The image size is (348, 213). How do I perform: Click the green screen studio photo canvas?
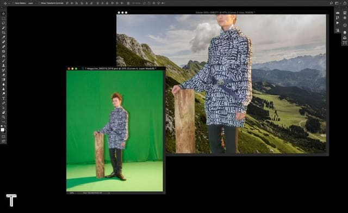115,131
